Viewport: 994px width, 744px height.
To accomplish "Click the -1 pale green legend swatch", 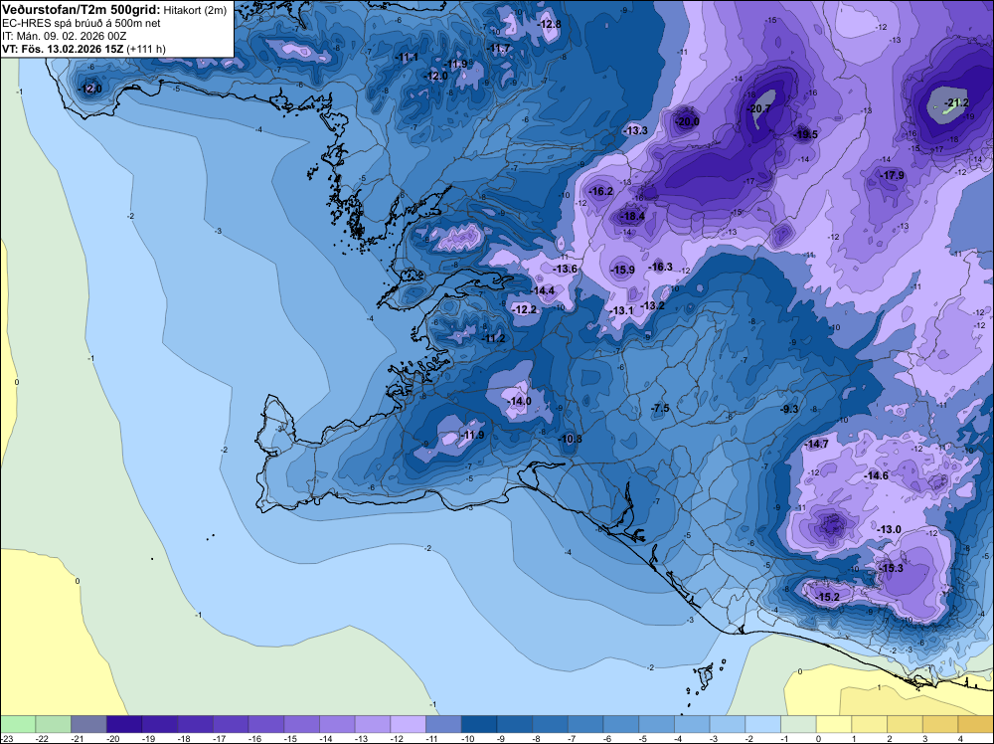I will click(799, 724).
